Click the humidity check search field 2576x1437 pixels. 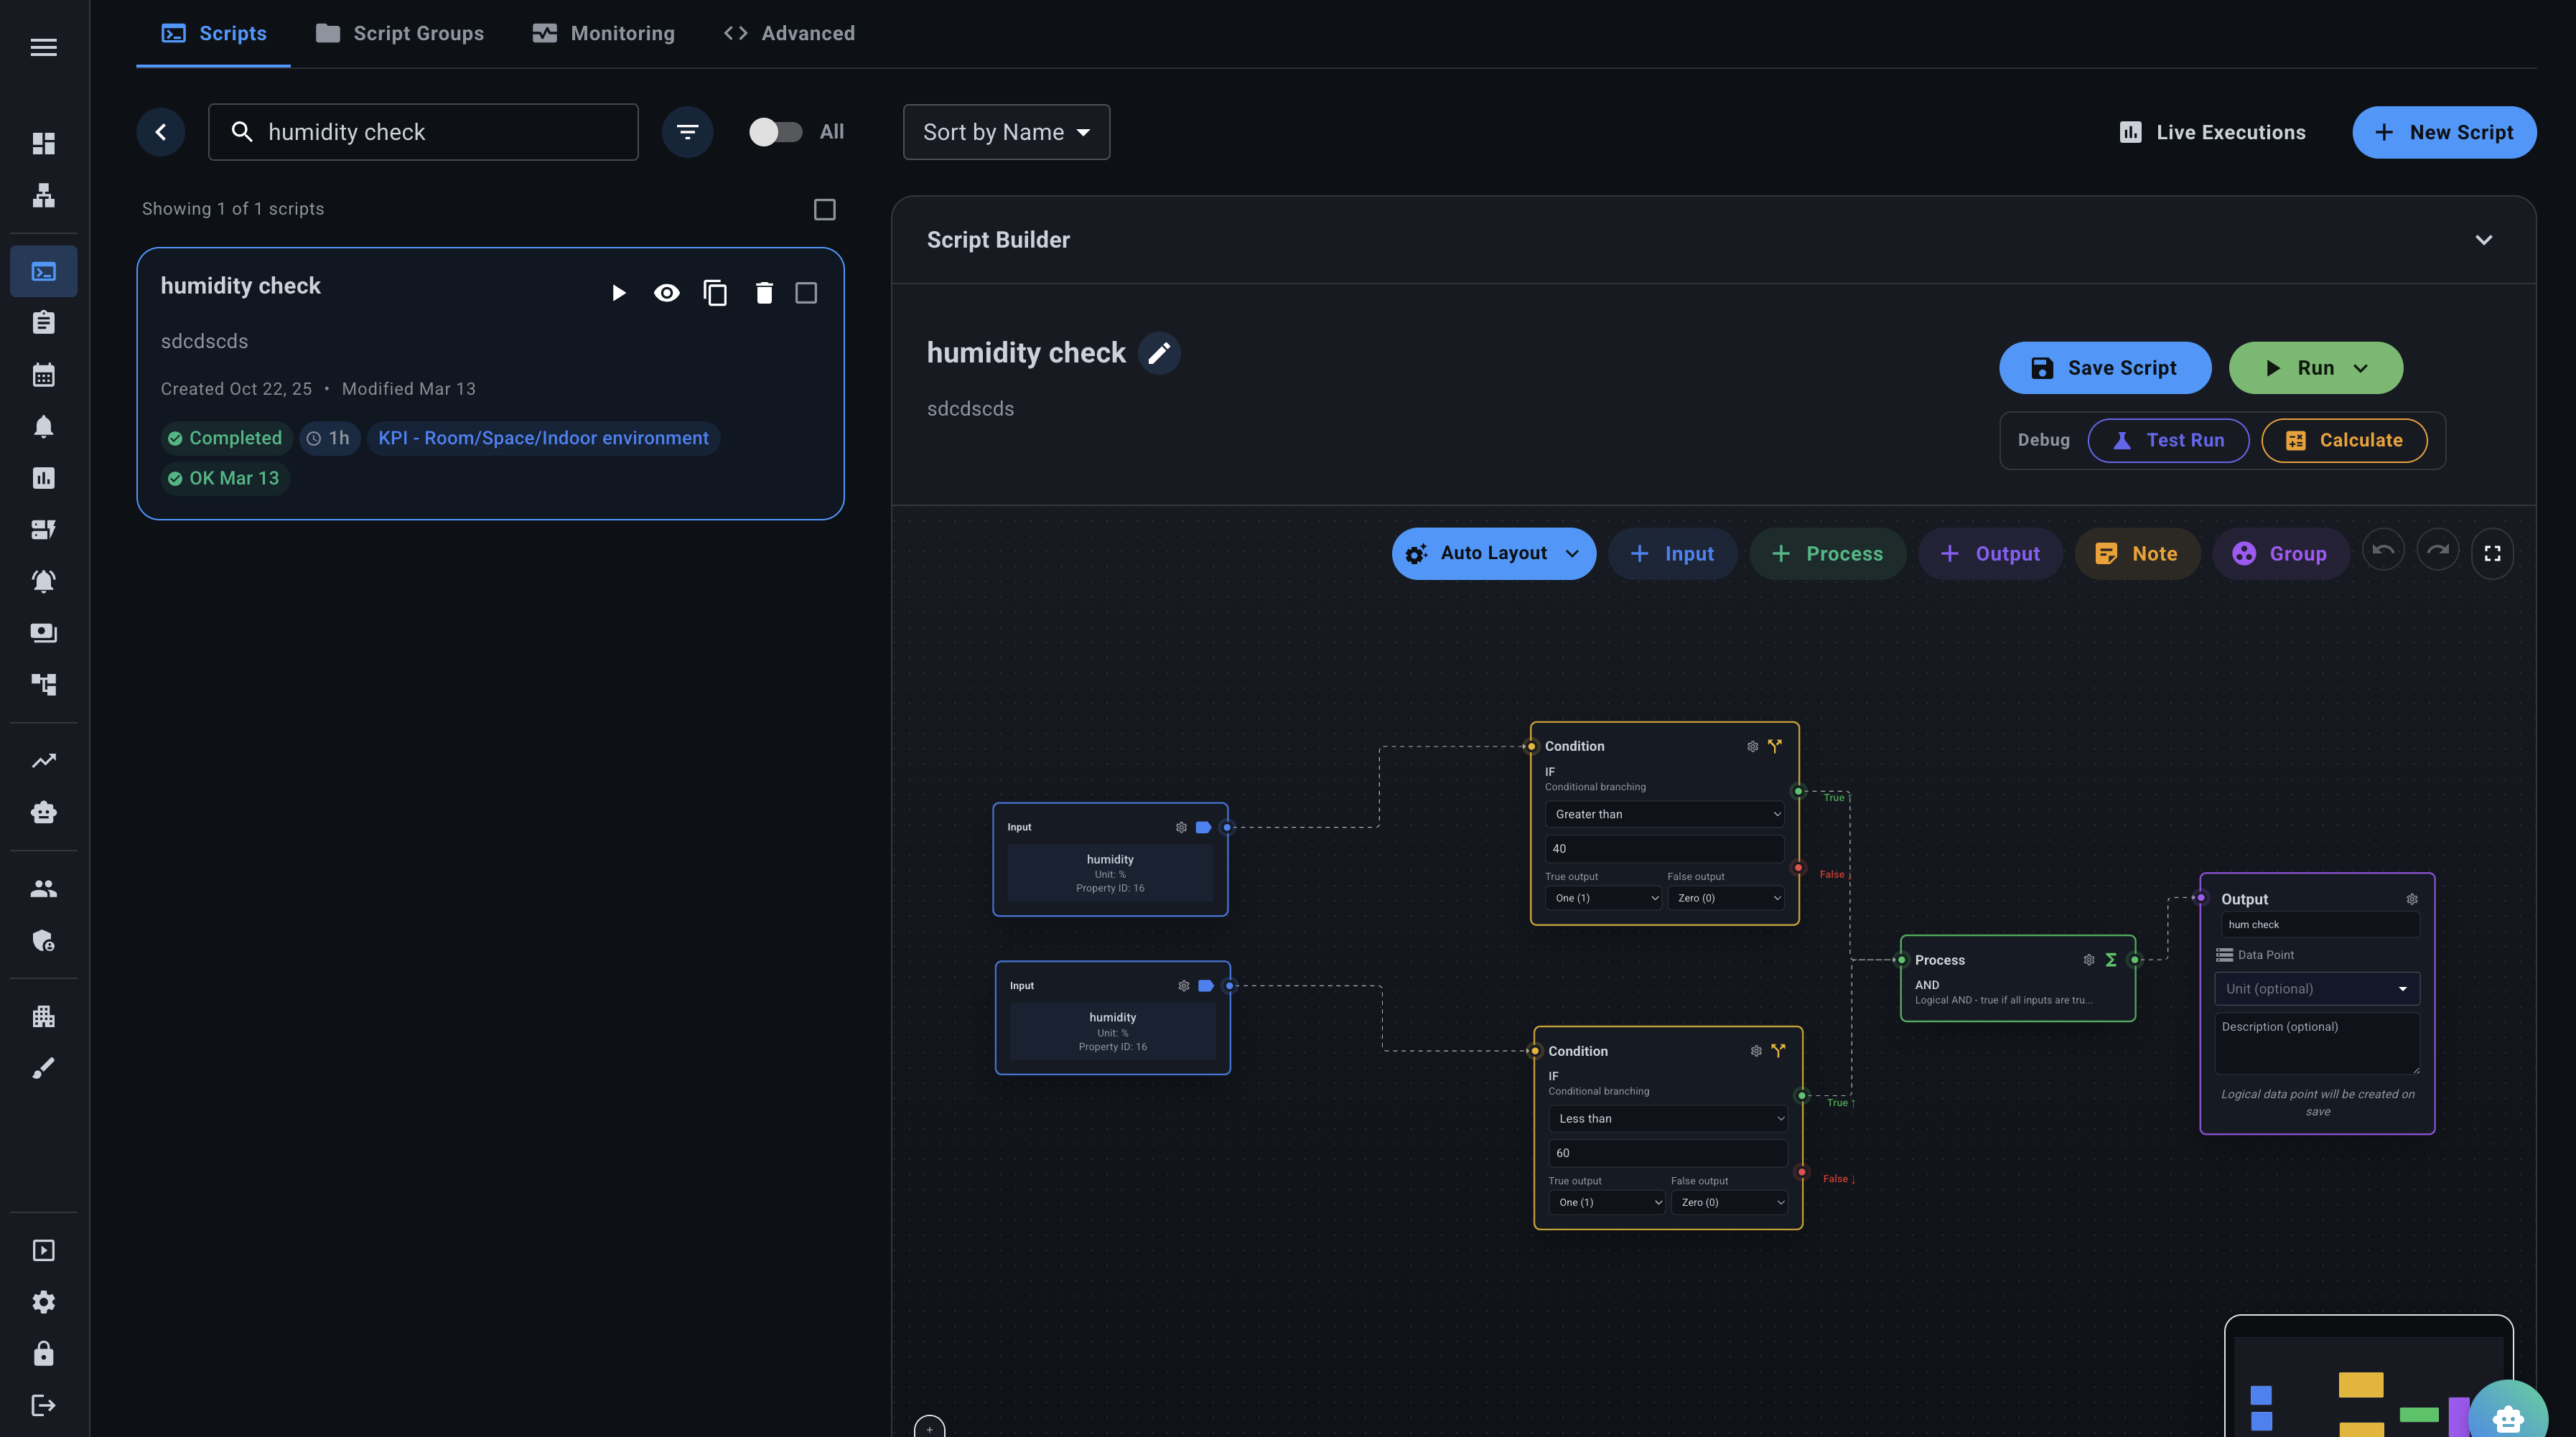(x=423, y=131)
